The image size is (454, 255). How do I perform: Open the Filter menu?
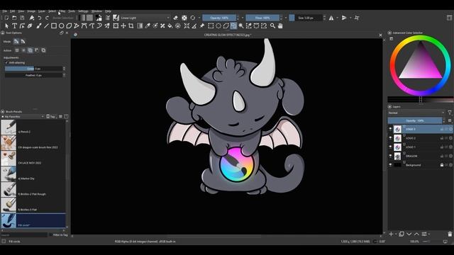62,11
